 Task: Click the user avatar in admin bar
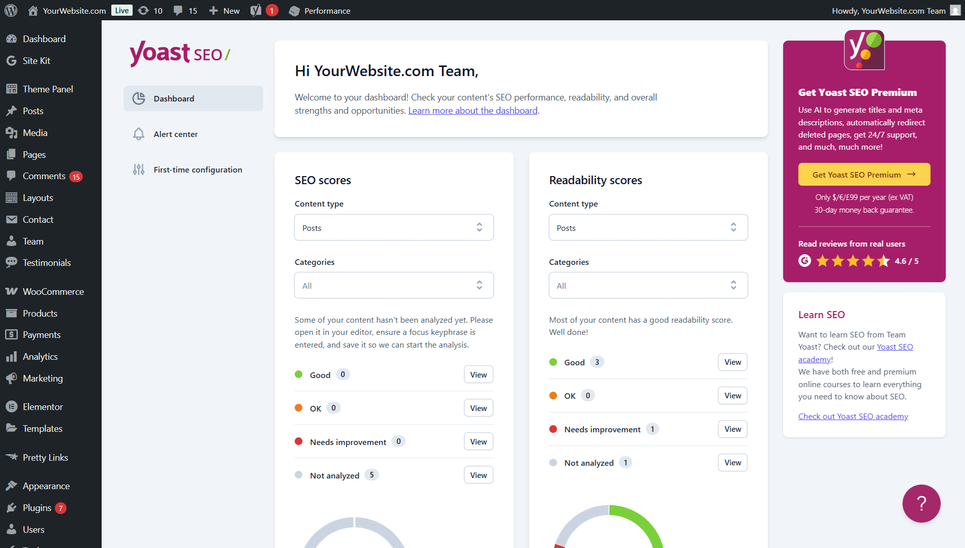[955, 10]
